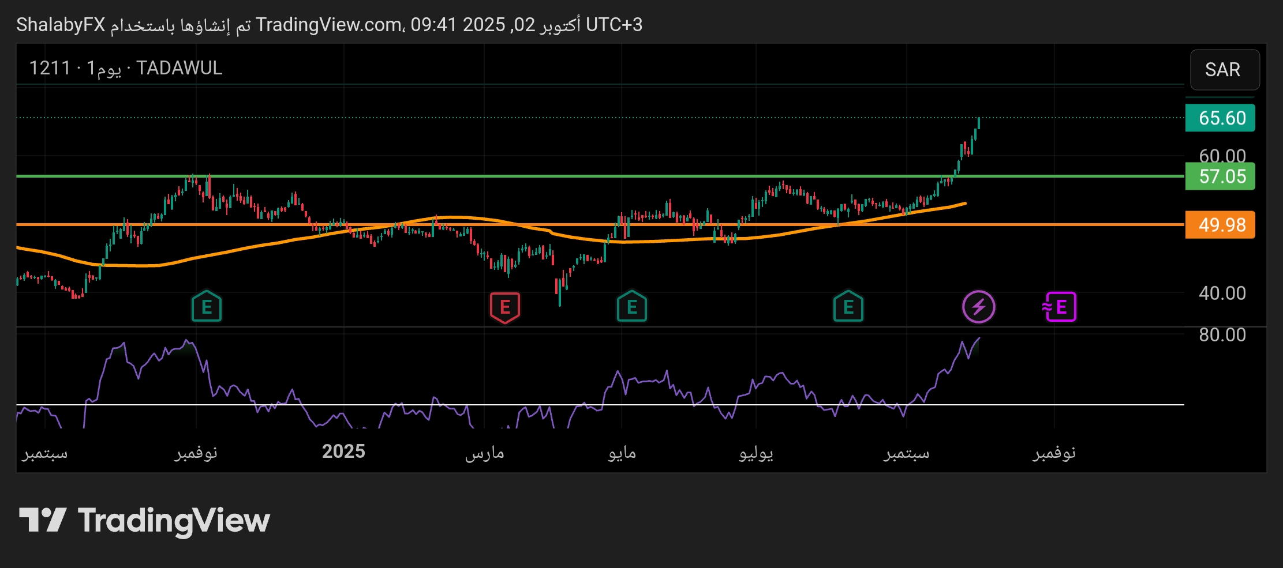Click the 1211 TADAWUL symbol title
This screenshot has width=1283, height=568.
point(126,68)
